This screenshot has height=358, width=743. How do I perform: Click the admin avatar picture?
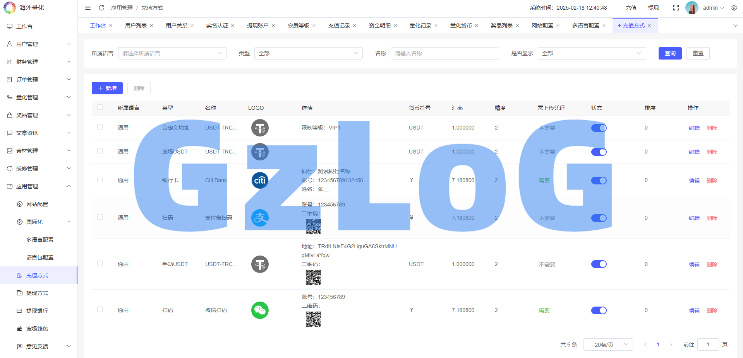pos(692,8)
